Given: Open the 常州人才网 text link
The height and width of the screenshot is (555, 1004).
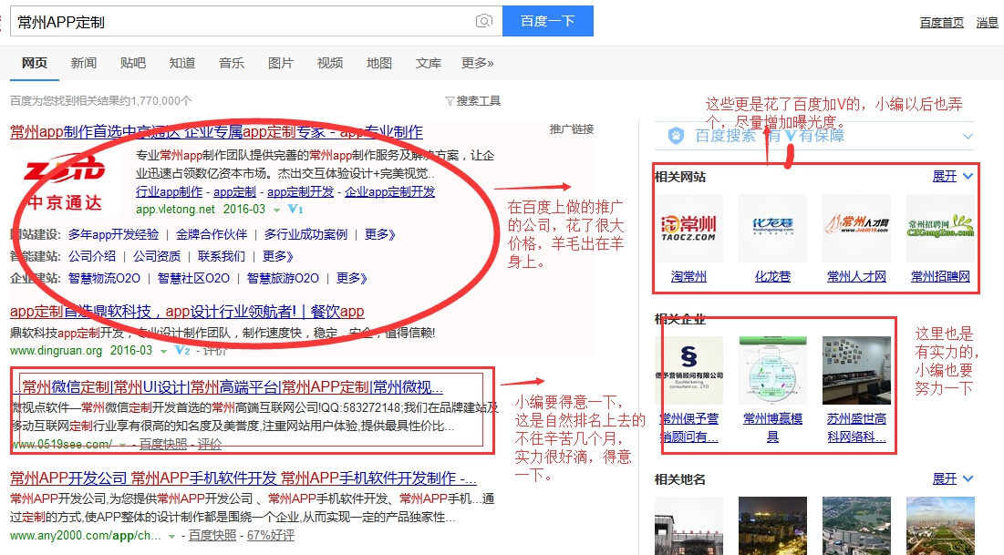Looking at the screenshot, I should (x=857, y=276).
